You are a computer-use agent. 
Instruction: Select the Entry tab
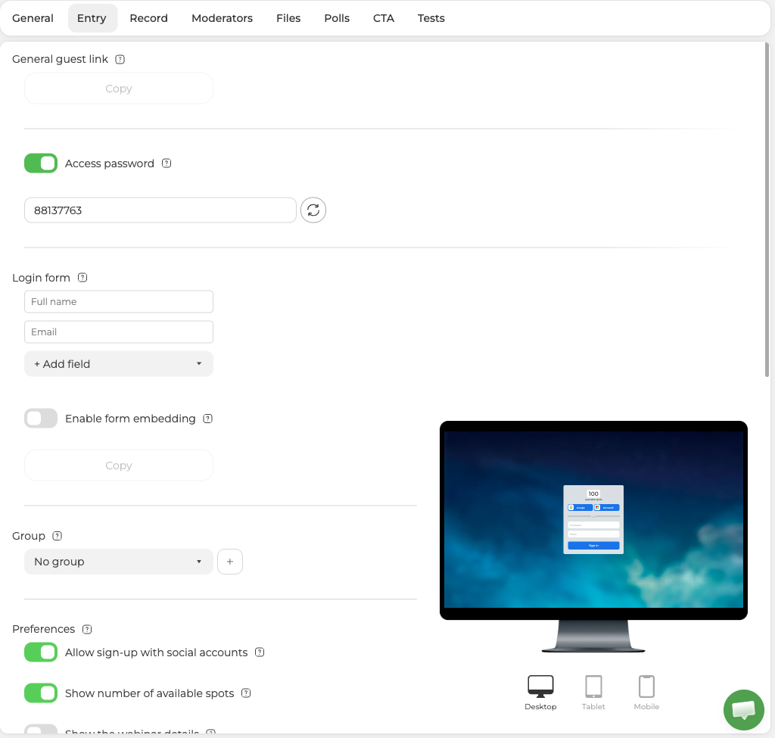pyautogui.click(x=92, y=18)
